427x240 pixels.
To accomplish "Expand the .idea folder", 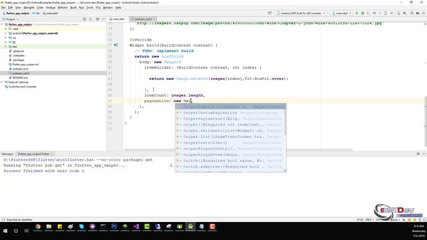I will 5,29.
